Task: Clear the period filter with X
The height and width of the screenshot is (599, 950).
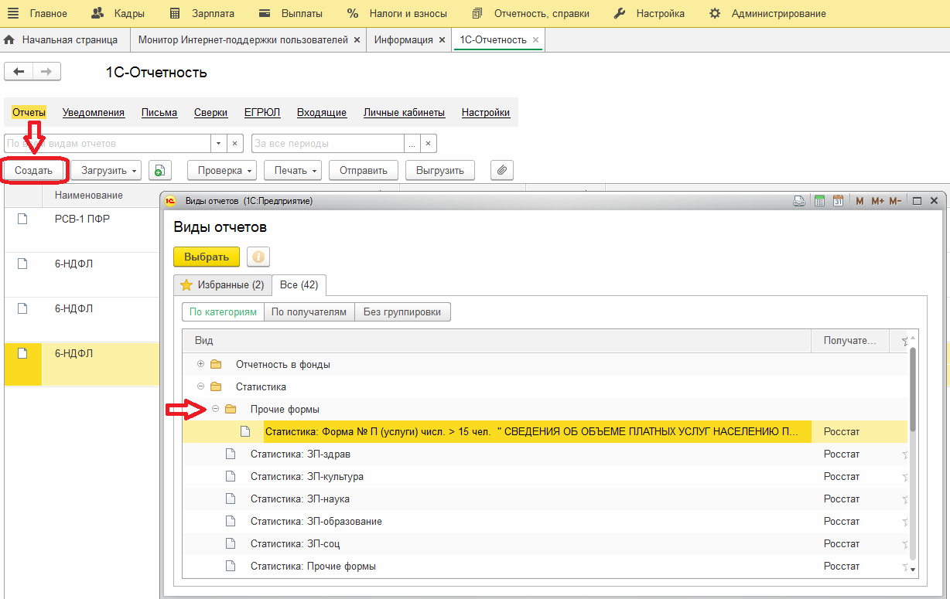Action: click(429, 143)
